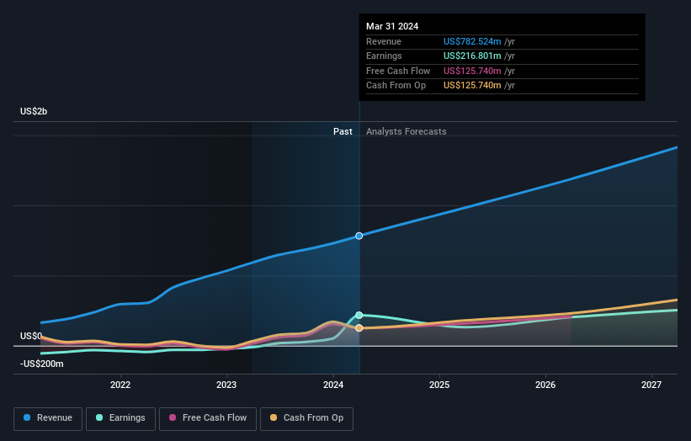Click the Revenue row label in tooltip
This screenshot has width=691, height=441.
(x=384, y=41)
